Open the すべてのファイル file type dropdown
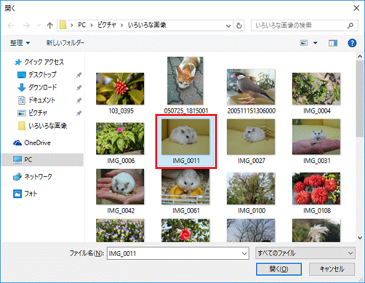Screen dimensions: 365x283 305,253
